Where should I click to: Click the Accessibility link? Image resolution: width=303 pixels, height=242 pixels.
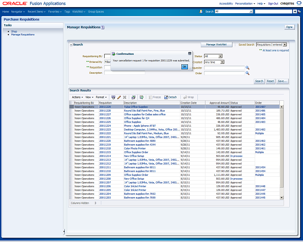(x=226, y=3)
